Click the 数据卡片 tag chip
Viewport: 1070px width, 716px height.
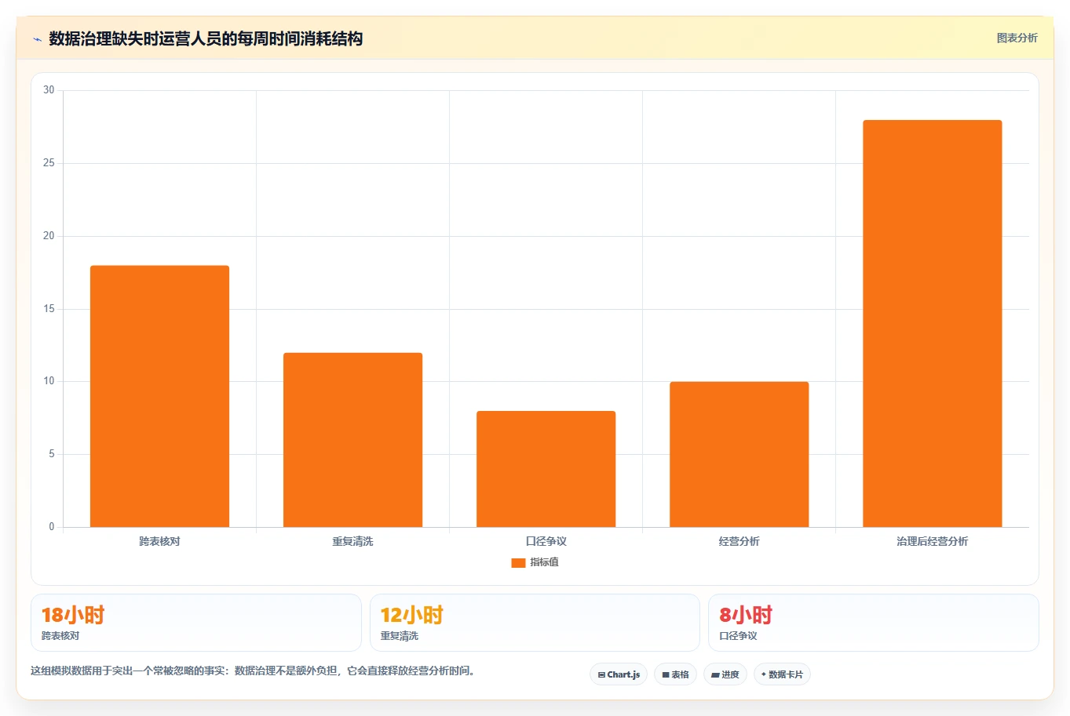coord(782,674)
